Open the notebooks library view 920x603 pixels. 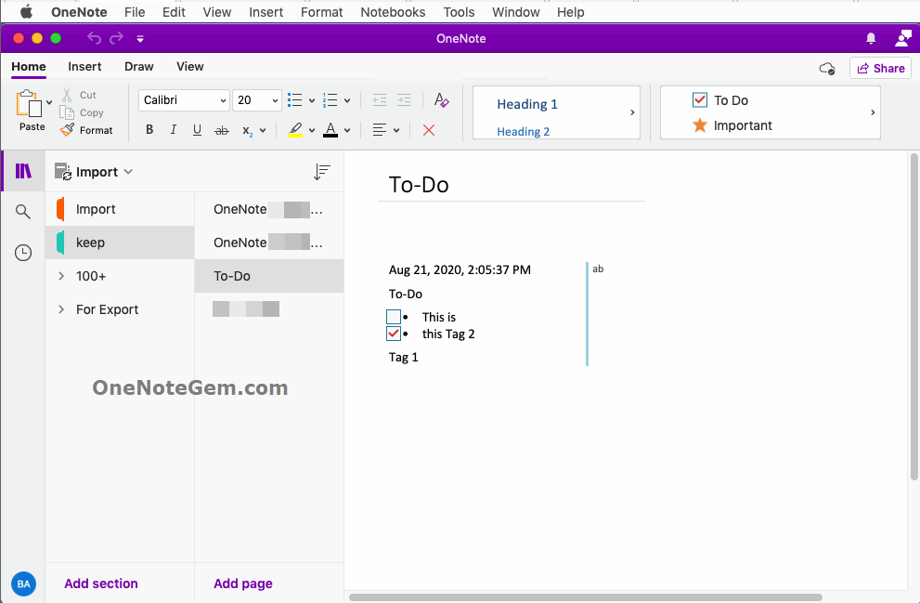point(22,171)
